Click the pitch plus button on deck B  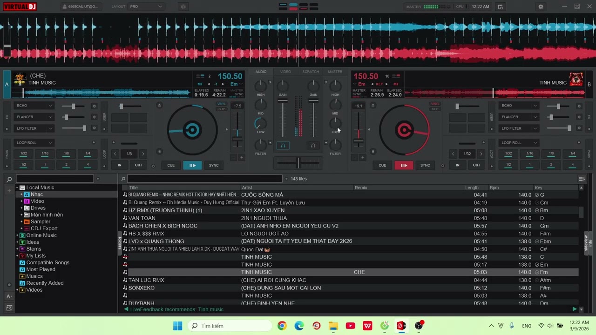[362, 158]
